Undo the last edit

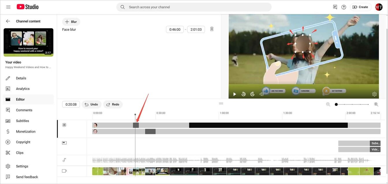click(92, 104)
